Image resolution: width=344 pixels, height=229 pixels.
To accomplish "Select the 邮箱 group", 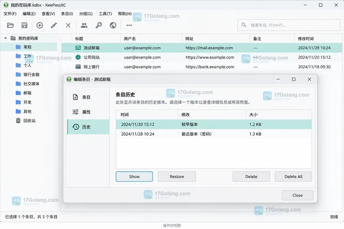I will tap(27, 93).
